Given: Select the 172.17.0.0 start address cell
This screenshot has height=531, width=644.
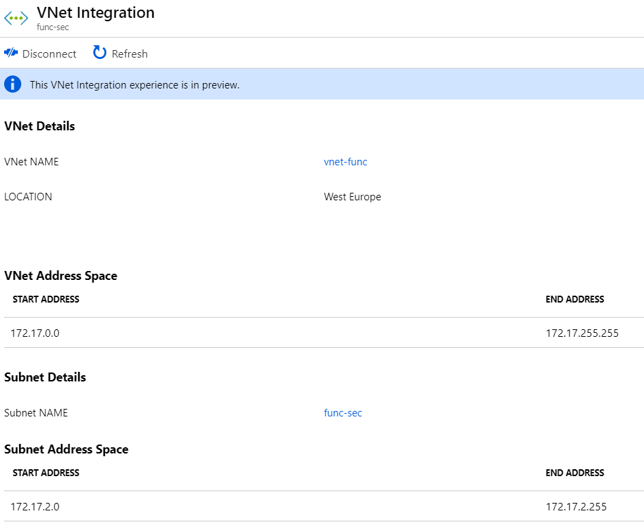Looking at the screenshot, I should pyautogui.click(x=35, y=333).
